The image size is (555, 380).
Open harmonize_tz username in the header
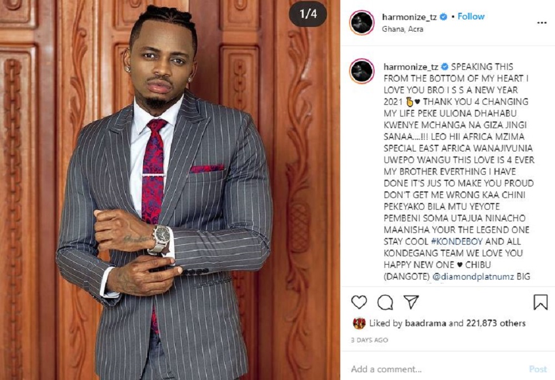click(410, 17)
